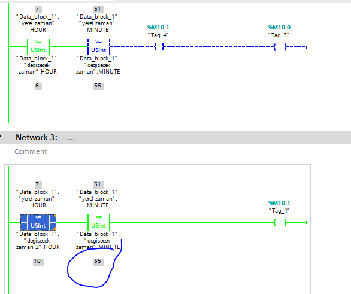Click the Tag_4 normally open contact
Image resolution: width=351 pixels, height=294 pixels.
pos(159,47)
